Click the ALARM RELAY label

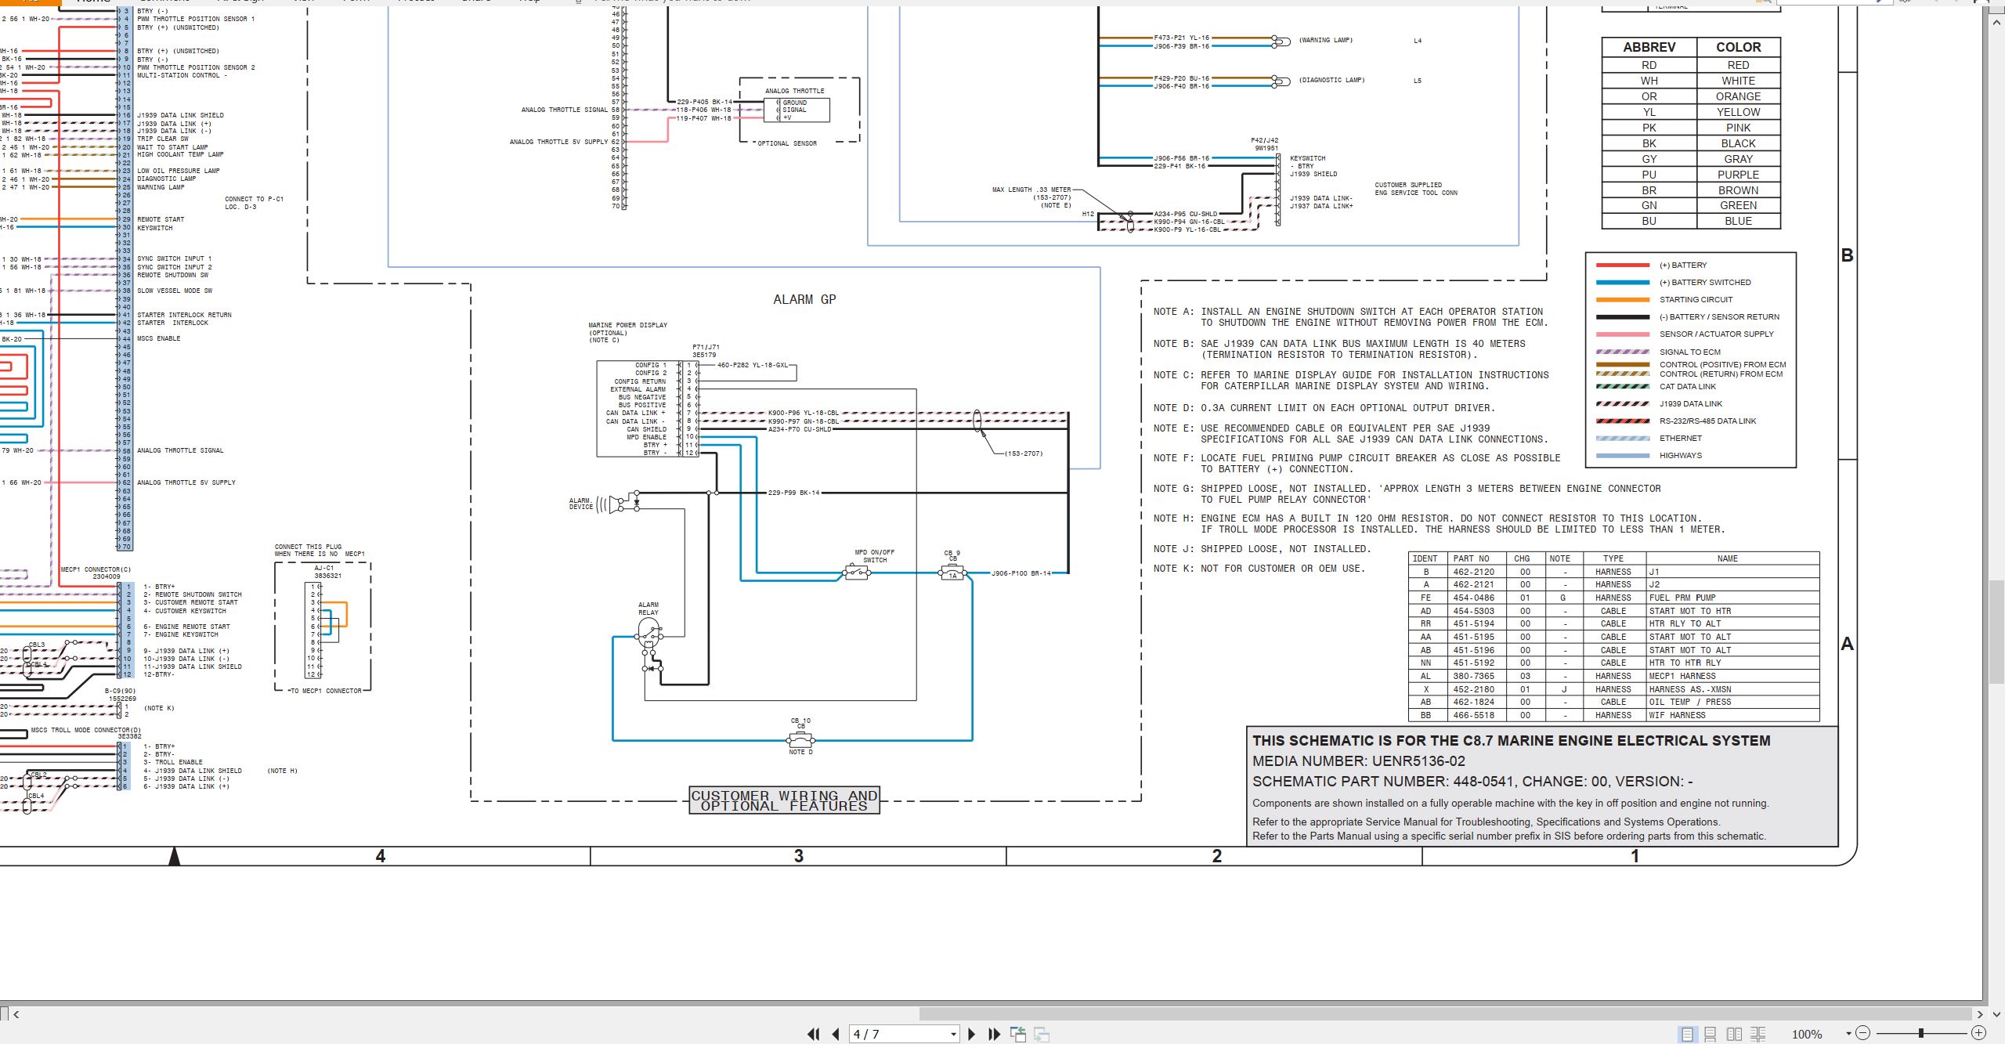(648, 609)
